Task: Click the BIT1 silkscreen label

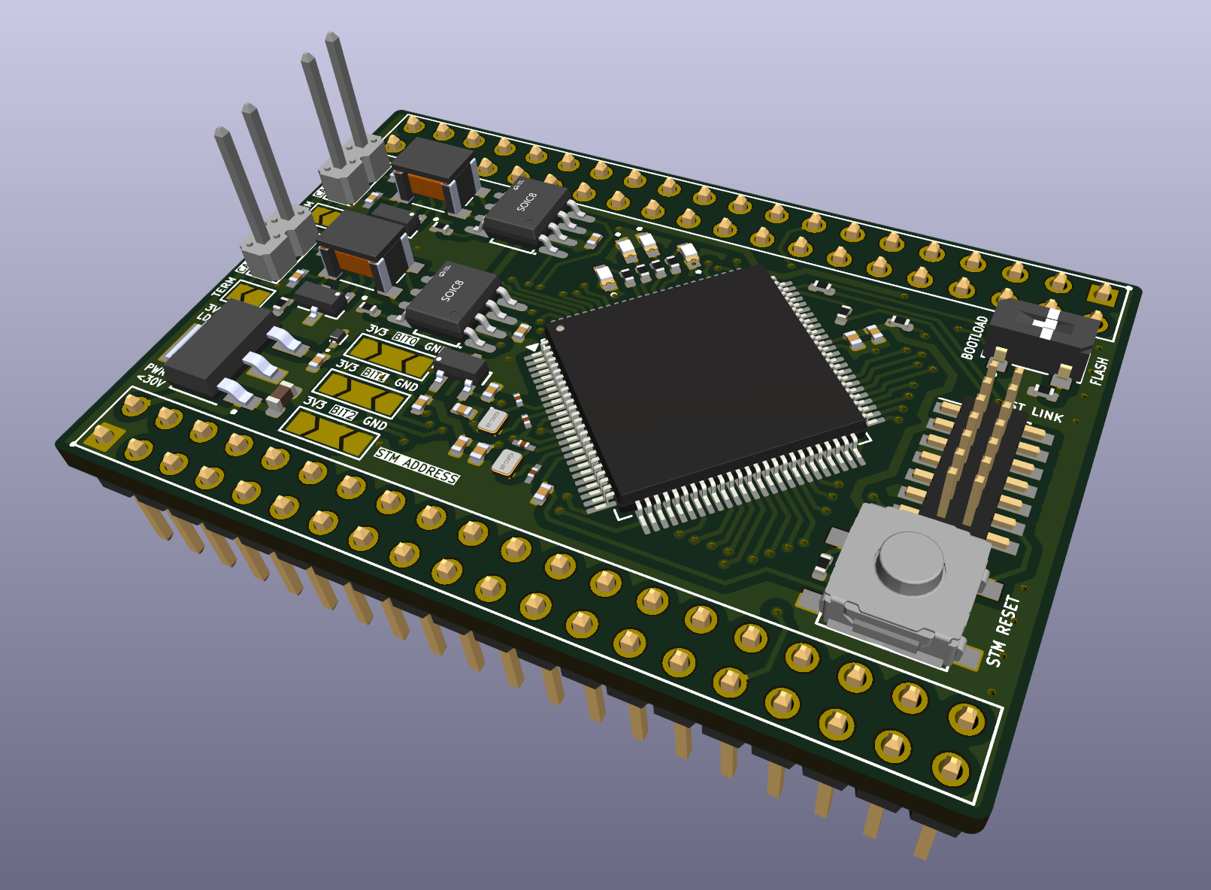Action: 375,374
